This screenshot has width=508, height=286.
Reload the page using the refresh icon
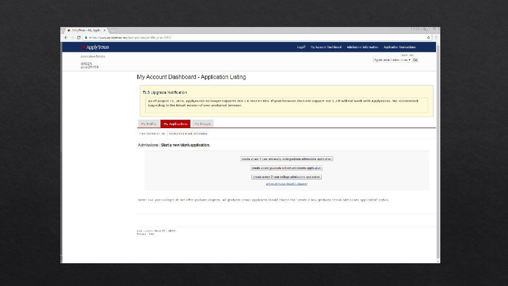tap(79, 38)
